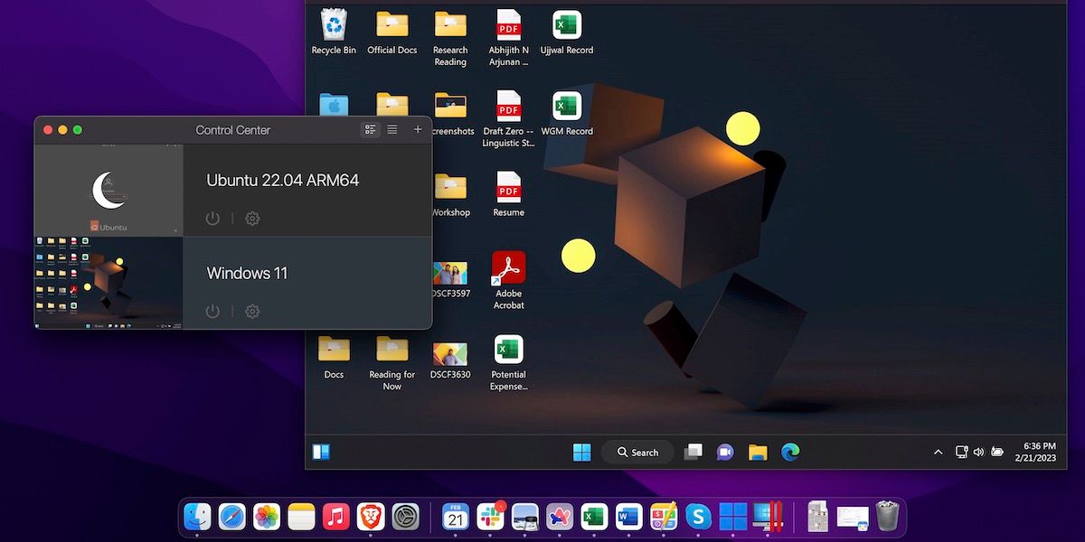Switch Control Center to compact list view
Image resolution: width=1085 pixels, height=542 pixels.
tap(392, 130)
